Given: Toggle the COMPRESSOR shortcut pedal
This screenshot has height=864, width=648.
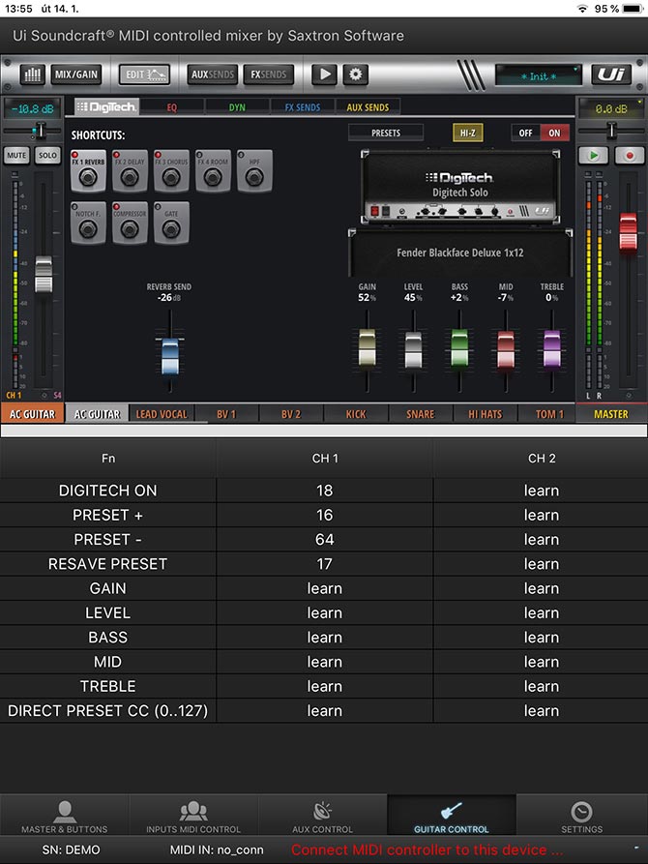Looking at the screenshot, I should click(x=130, y=223).
